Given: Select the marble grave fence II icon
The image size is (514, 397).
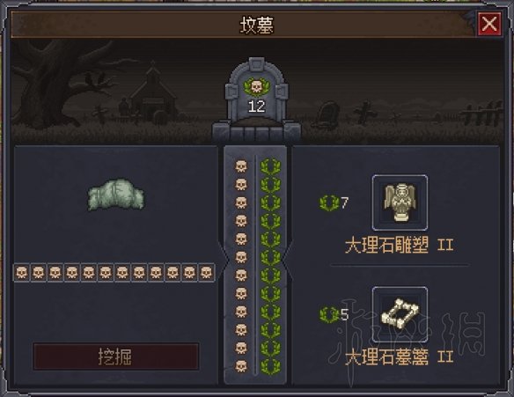Looking at the screenshot, I should (x=400, y=314).
